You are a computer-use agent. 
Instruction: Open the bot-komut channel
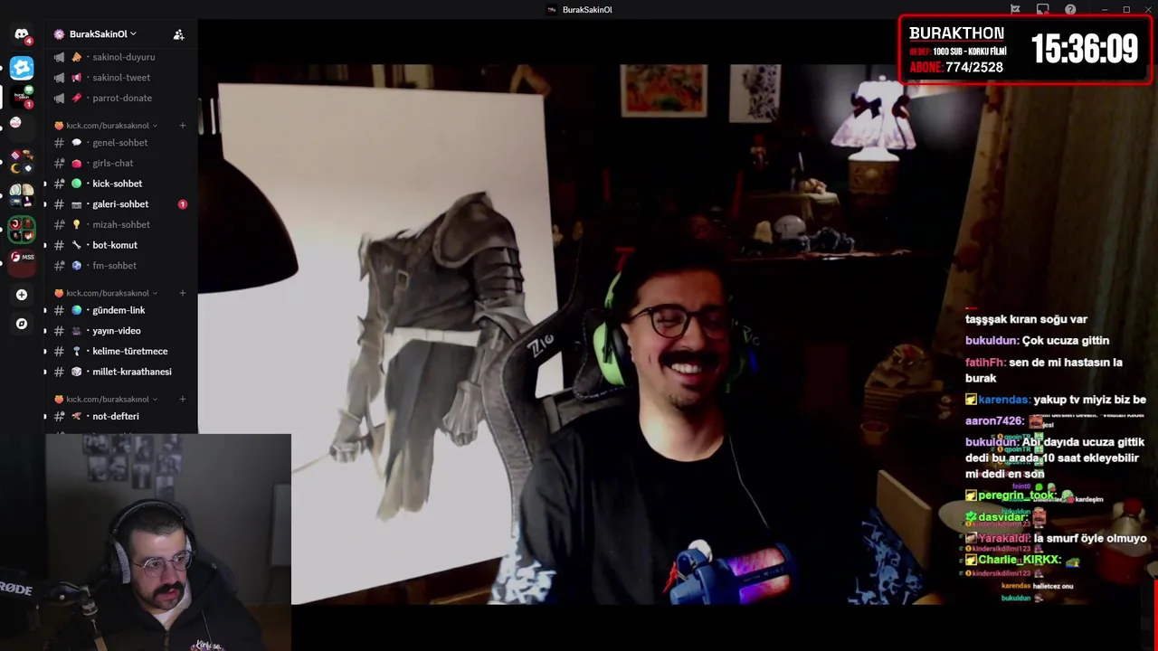120,245
